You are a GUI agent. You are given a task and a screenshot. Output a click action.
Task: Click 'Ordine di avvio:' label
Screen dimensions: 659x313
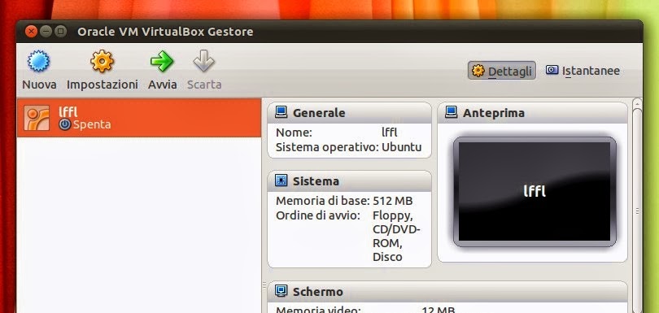pos(318,216)
